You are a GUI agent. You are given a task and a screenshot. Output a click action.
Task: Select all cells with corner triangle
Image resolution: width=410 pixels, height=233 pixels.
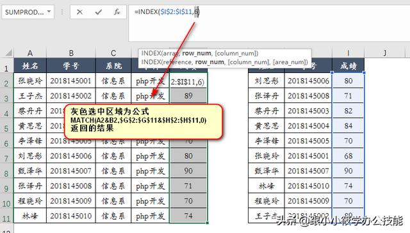point(8,53)
